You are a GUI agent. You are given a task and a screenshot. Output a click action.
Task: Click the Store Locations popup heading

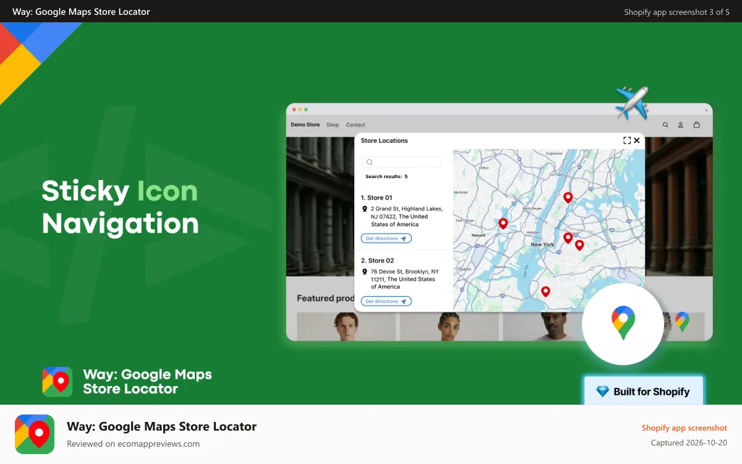385,140
